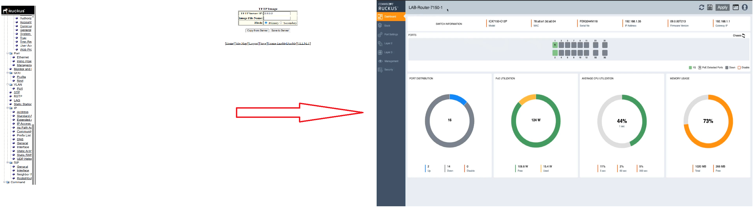Open the Dashboard sidebar item

[x=391, y=17]
